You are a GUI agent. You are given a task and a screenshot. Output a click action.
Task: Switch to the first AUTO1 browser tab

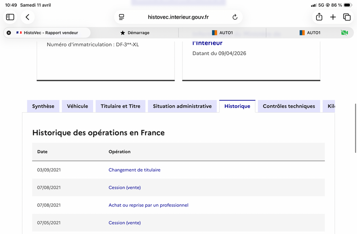click(x=222, y=33)
